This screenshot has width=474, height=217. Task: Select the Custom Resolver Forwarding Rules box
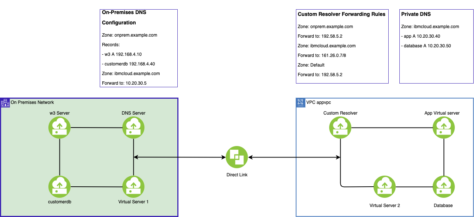(342, 46)
